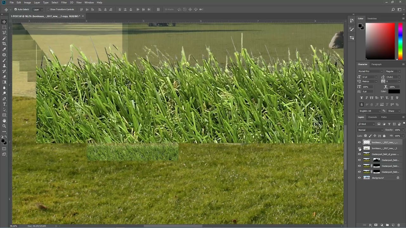
Task: Create a new group folder
Action: (387, 225)
